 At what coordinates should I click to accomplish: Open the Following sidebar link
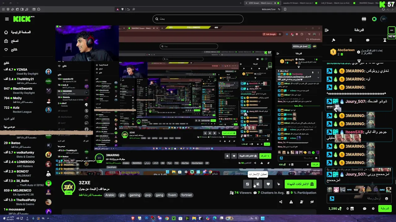11,49
